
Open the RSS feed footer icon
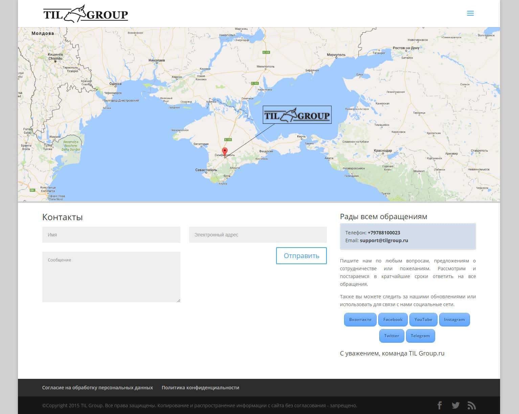coord(471,405)
